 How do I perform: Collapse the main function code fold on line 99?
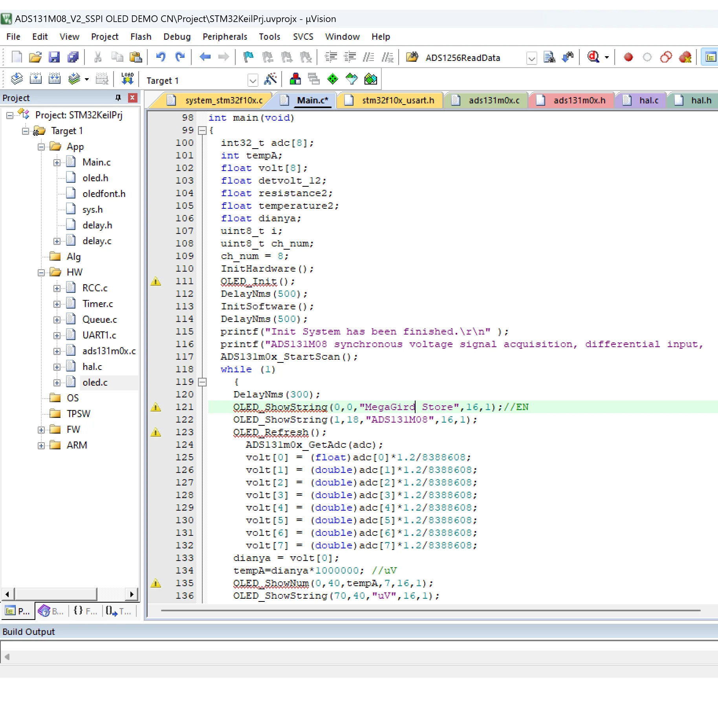coord(202,130)
